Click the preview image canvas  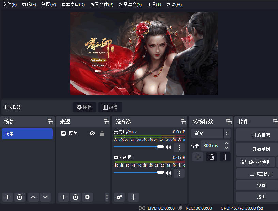click(144, 53)
